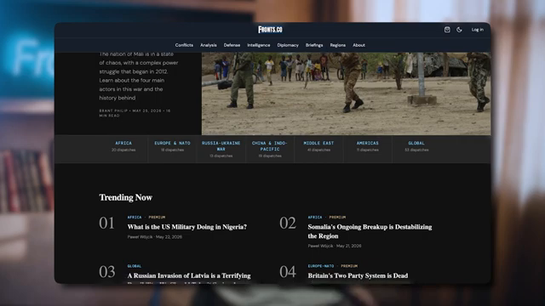Screen dimensions: 545x306
Task: Open the Defense menu item
Action: click(232, 45)
